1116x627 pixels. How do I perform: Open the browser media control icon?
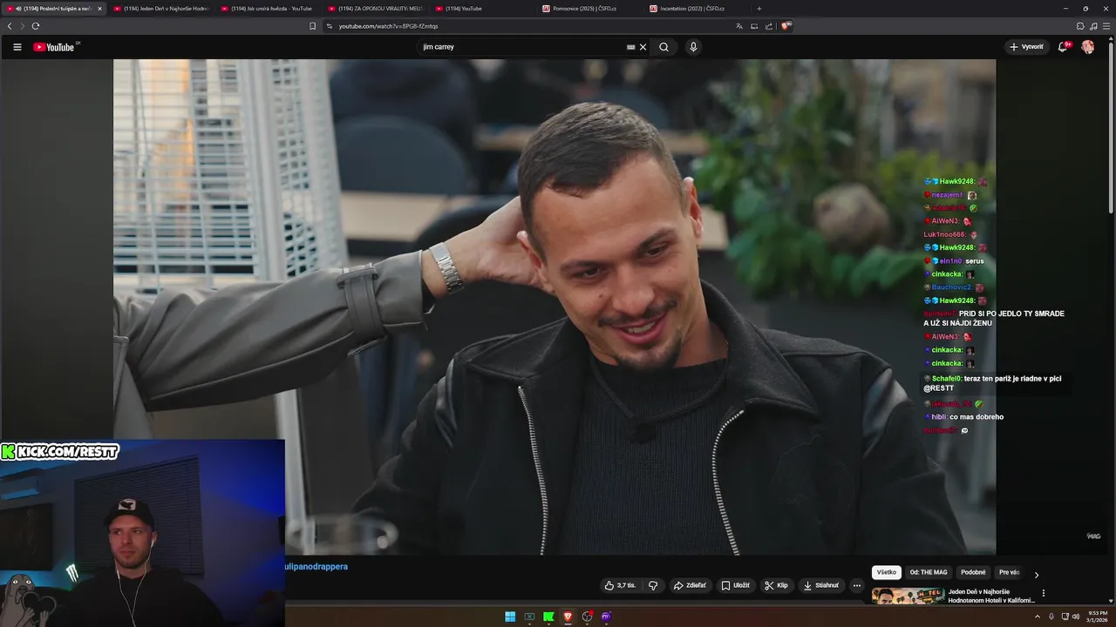(1093, 26)
